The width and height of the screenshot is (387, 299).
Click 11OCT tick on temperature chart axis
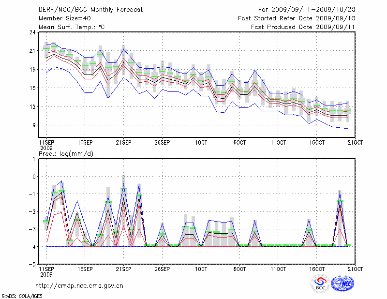[x=278, y=143]
